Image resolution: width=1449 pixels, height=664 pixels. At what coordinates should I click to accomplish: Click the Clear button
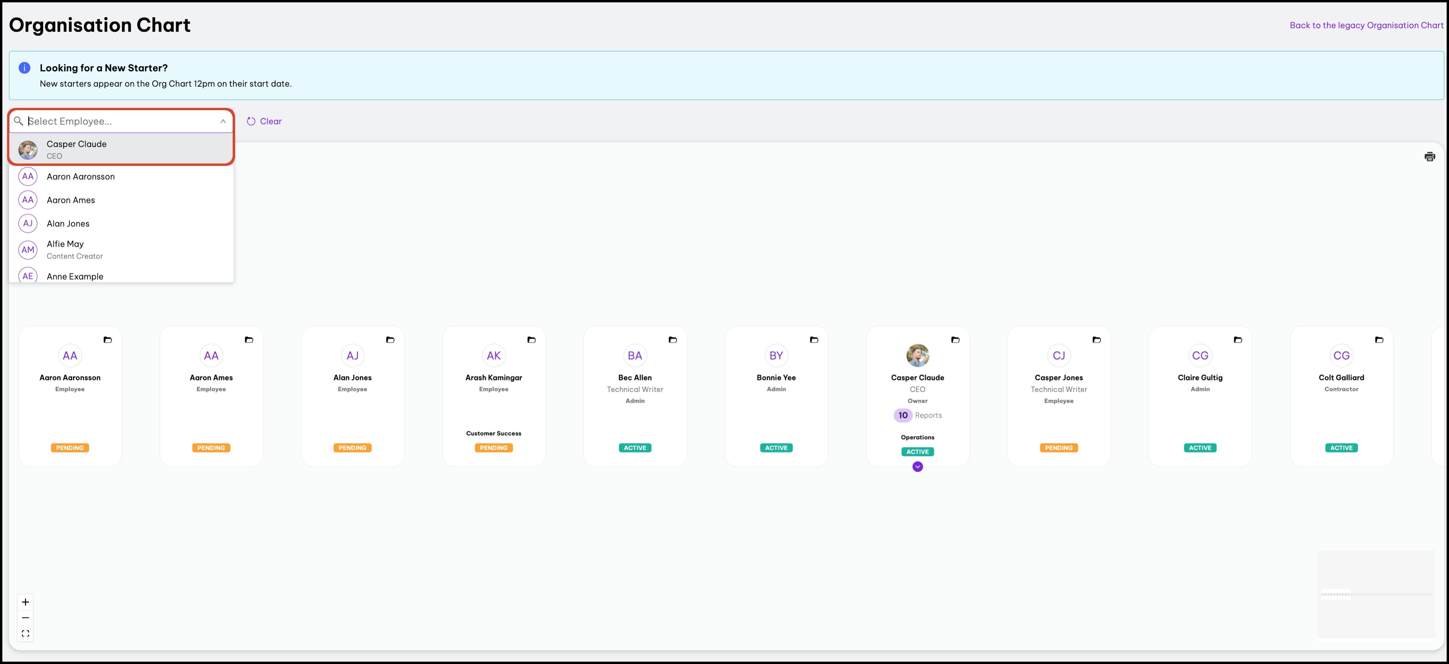pos(264,121)
